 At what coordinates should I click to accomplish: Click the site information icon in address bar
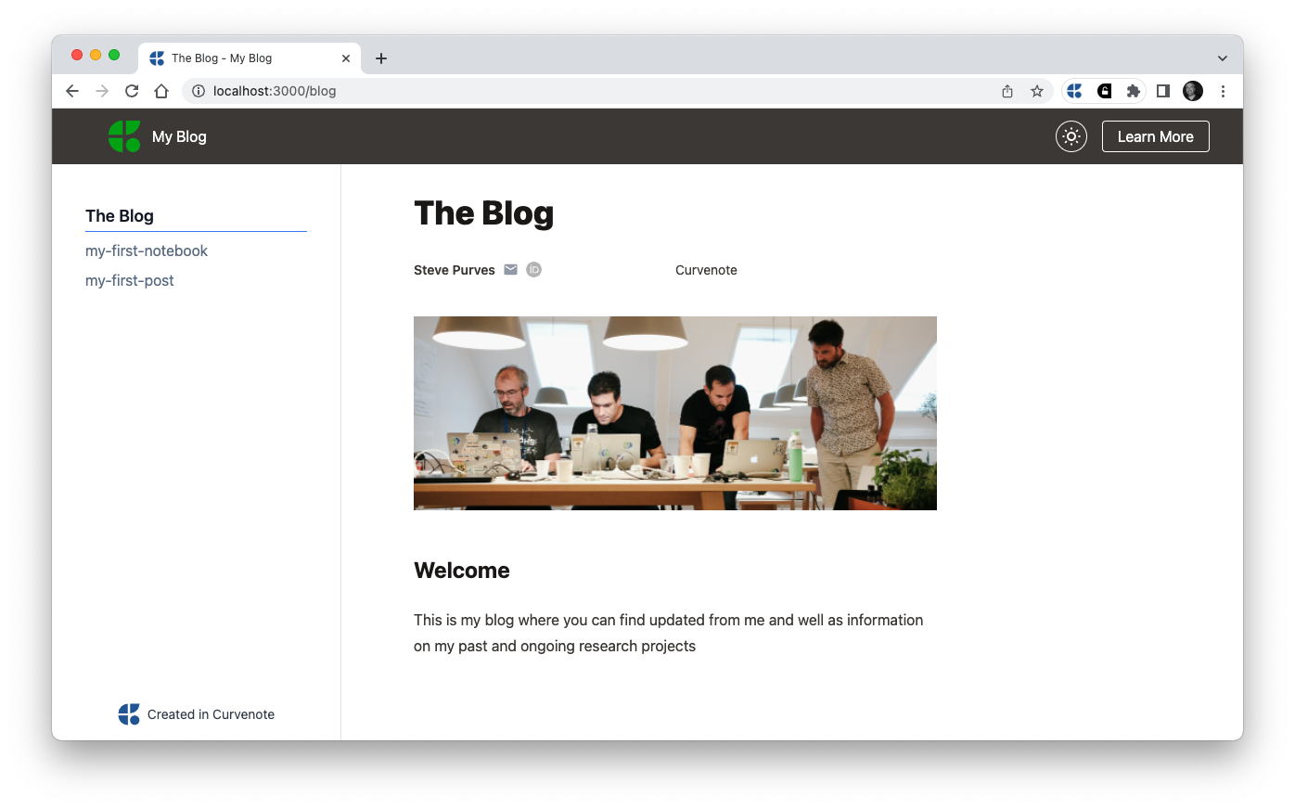point(198,90)
